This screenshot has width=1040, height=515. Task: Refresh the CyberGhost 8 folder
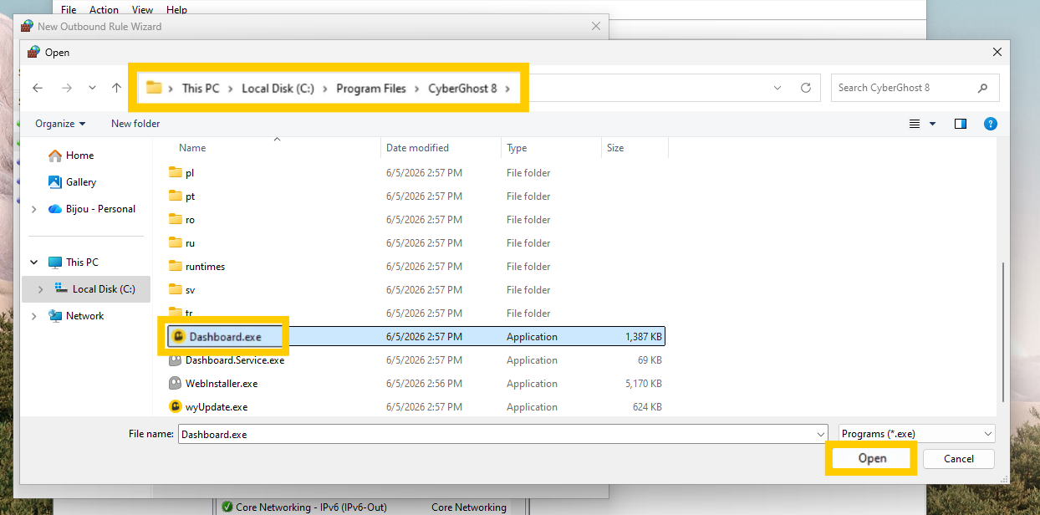coord(806,88)
